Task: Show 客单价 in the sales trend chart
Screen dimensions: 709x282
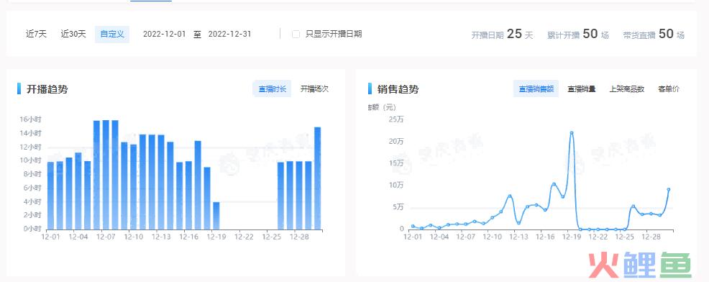Action: pos(668,88)
